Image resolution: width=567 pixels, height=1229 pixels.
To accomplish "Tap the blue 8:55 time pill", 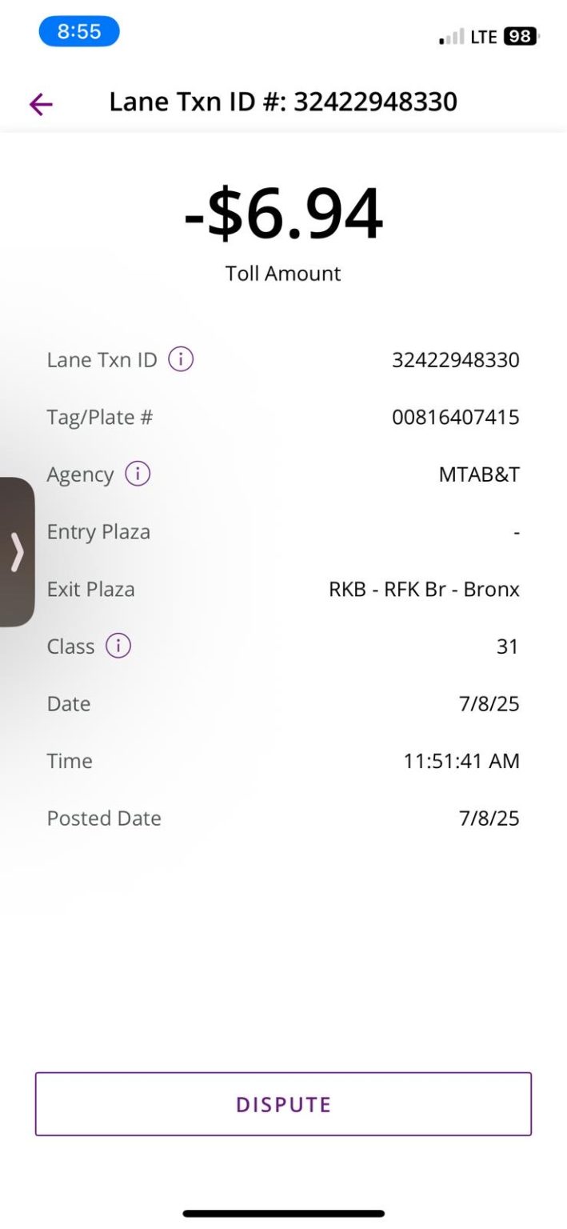I will tap(79, 32).
